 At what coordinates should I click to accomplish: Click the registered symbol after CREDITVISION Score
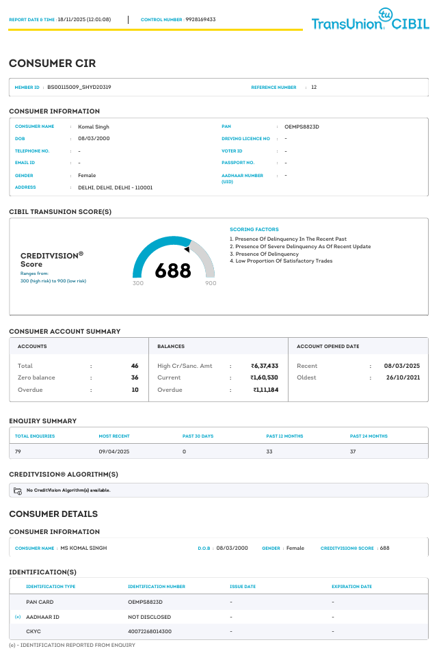pos(81,254)
